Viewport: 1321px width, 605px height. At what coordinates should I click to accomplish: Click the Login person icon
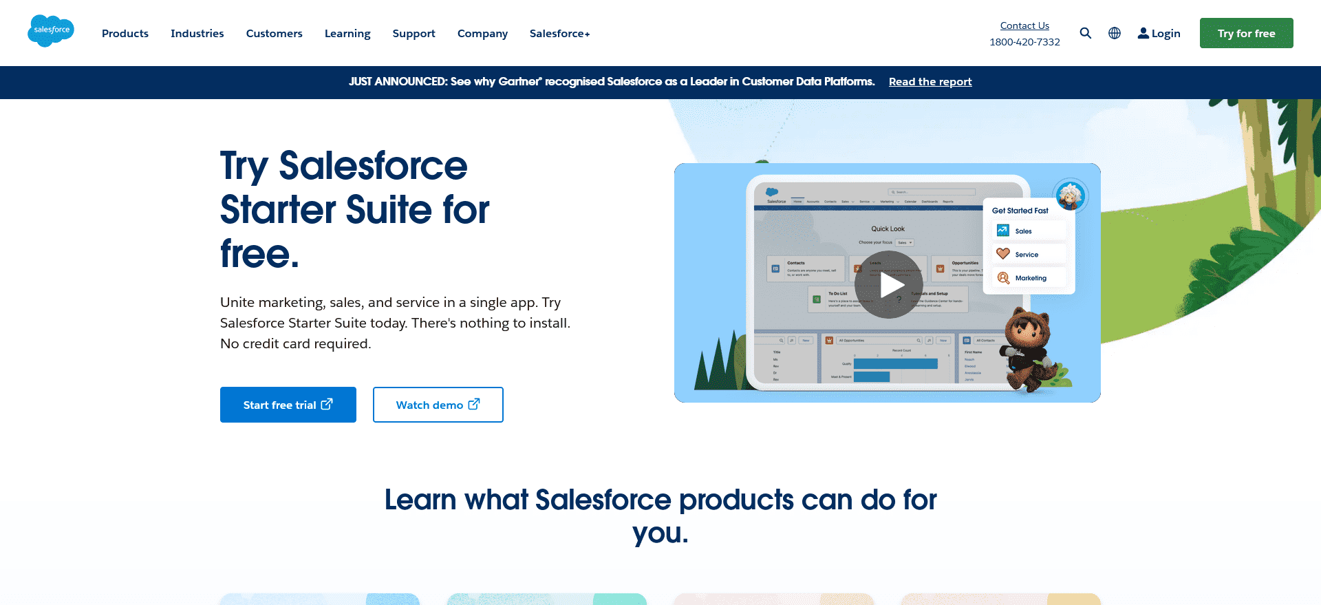coord(1143,33)
